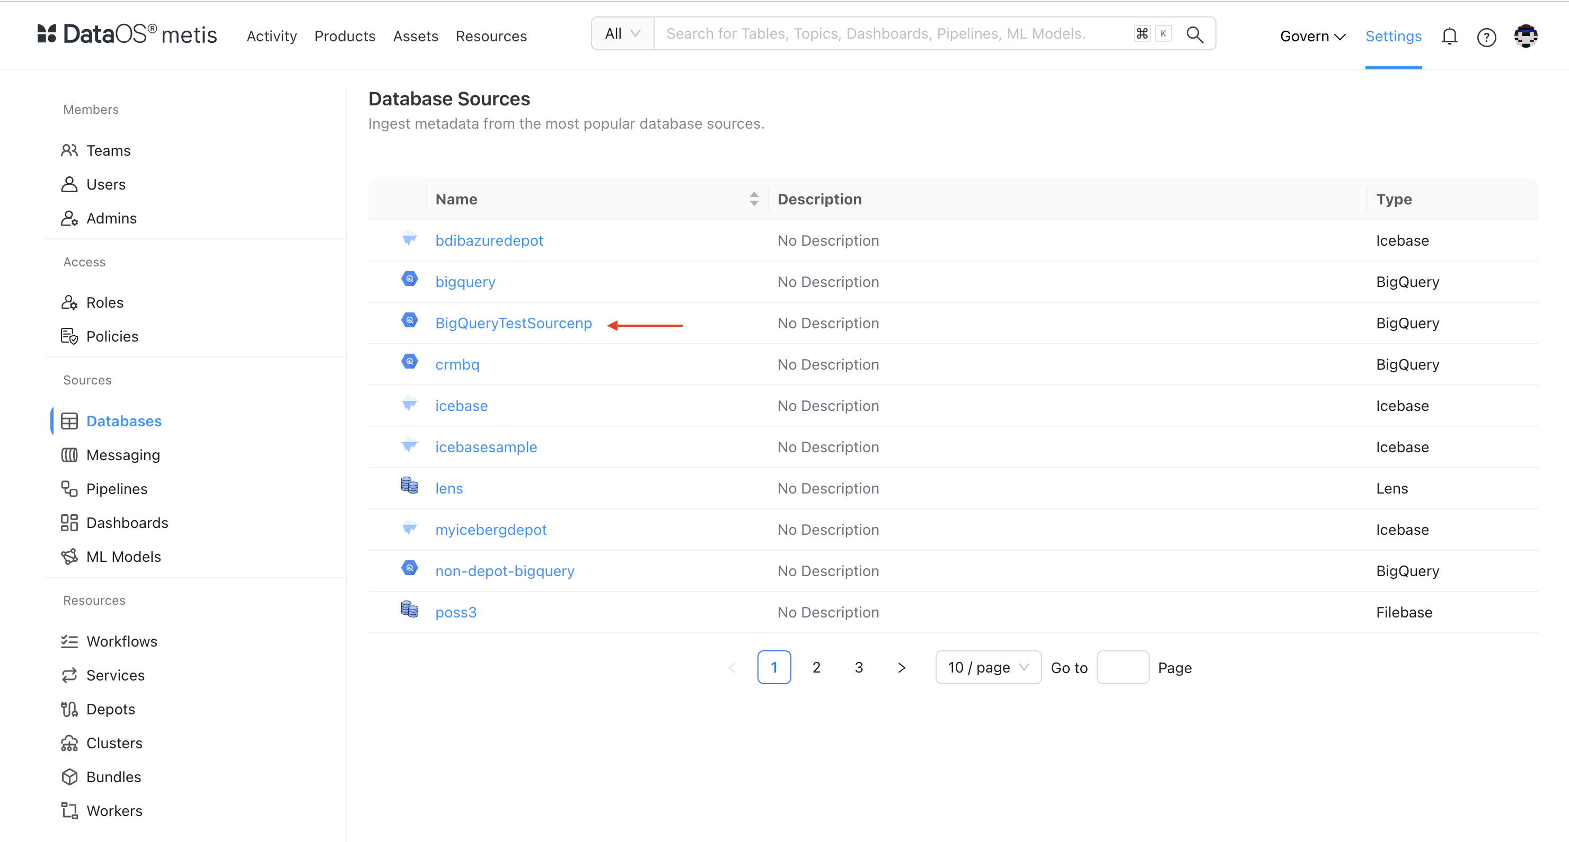Open the user profile avatar
Viewport: 1569px width, 842px height.
[1525, 37]
